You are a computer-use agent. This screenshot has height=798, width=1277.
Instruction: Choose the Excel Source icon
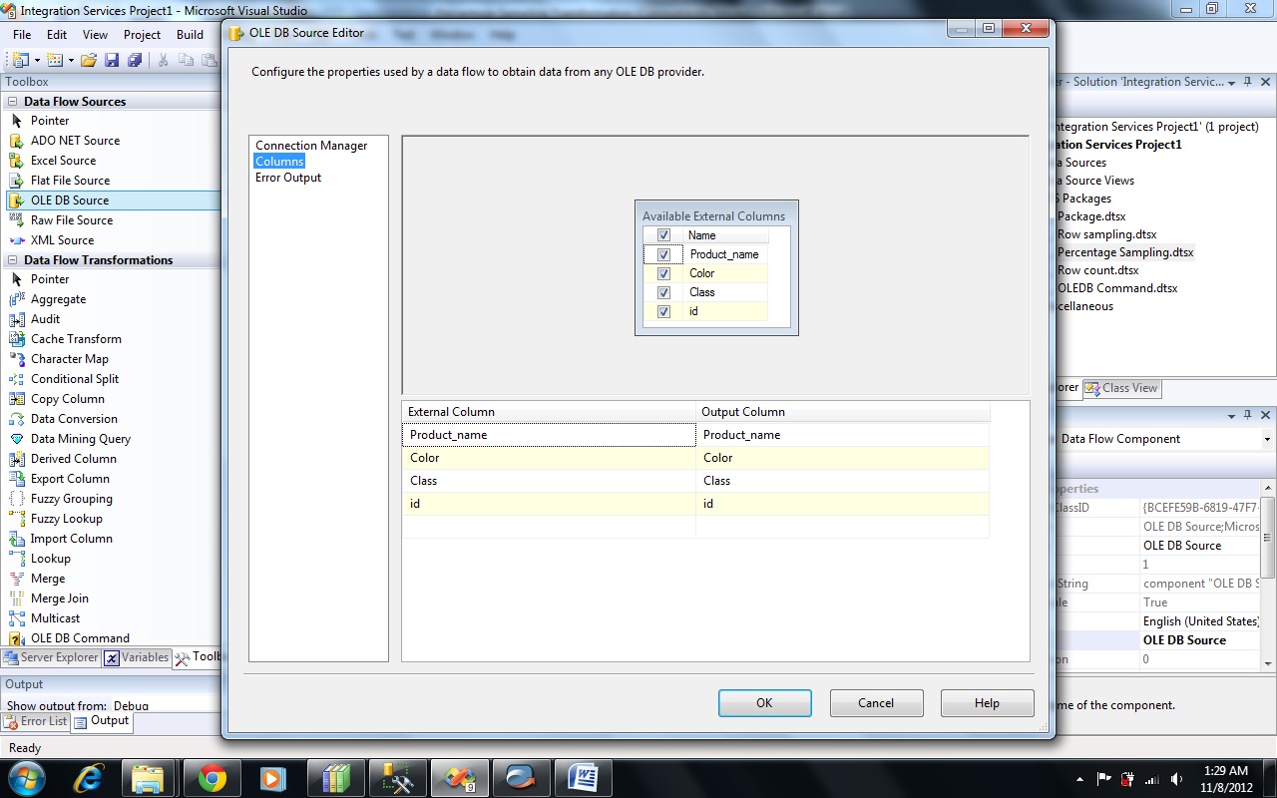tap(16, 161)
